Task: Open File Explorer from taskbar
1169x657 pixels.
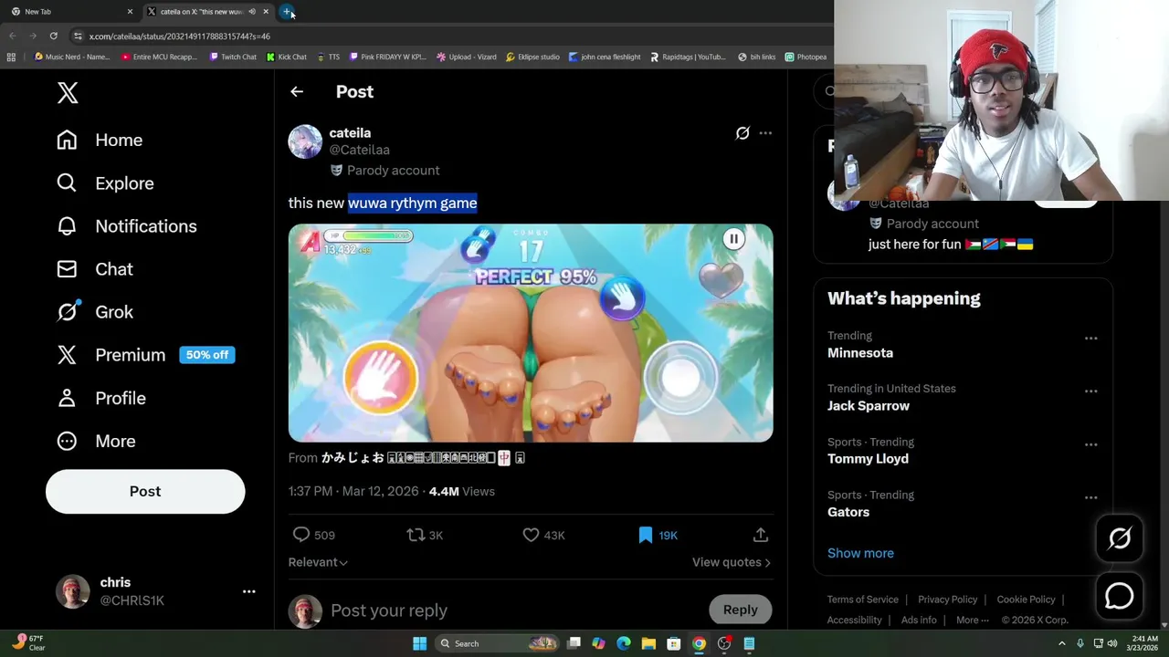Action: (x=648, y=643)
